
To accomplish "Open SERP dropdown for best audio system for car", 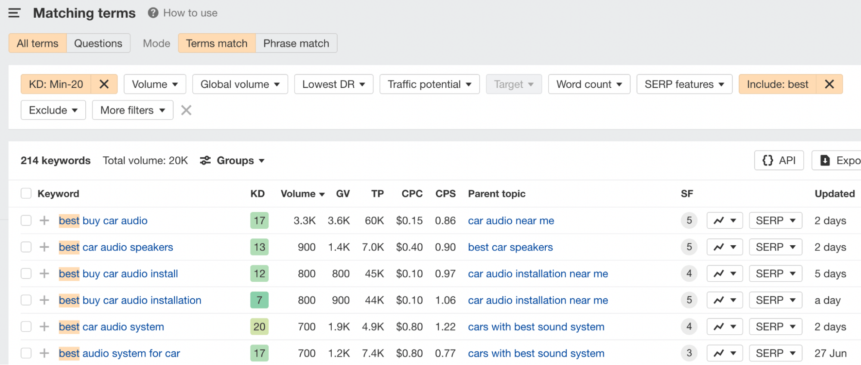I will 775,353.
